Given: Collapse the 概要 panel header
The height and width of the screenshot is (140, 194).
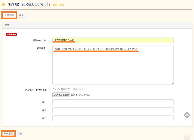Looking at the screenshot, I should tap(97, 25).
